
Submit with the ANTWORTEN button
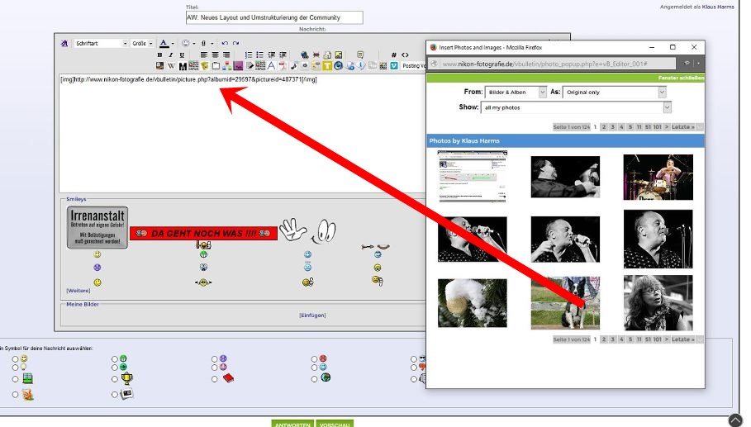click(292, 424)
